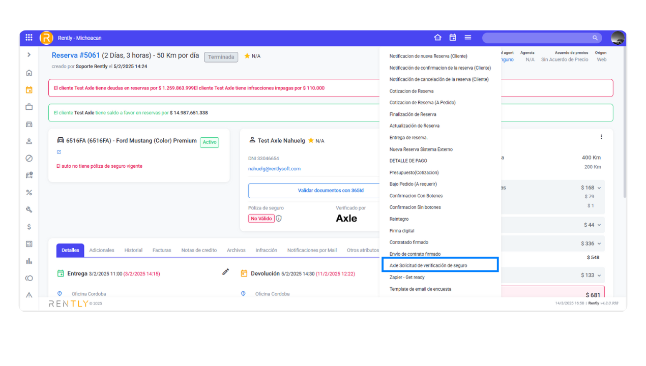
Task: Click the briefcase icon in left sidebar
Action: coord(29,107)
